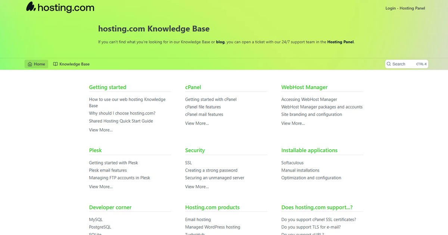Image resolution: width=448 pixels, height=235 pixels.
Task: Go to Managed WordPress hosting
Action: click(212, 227)
